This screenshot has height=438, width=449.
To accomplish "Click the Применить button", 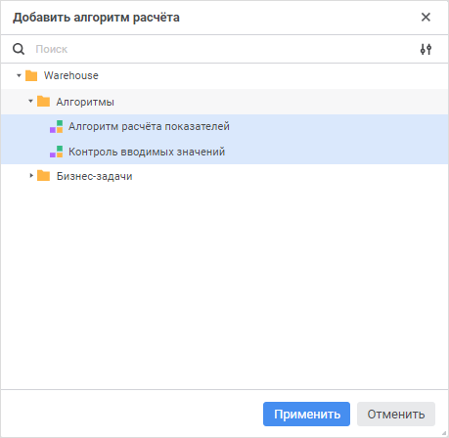I will (x=306, y=414).
